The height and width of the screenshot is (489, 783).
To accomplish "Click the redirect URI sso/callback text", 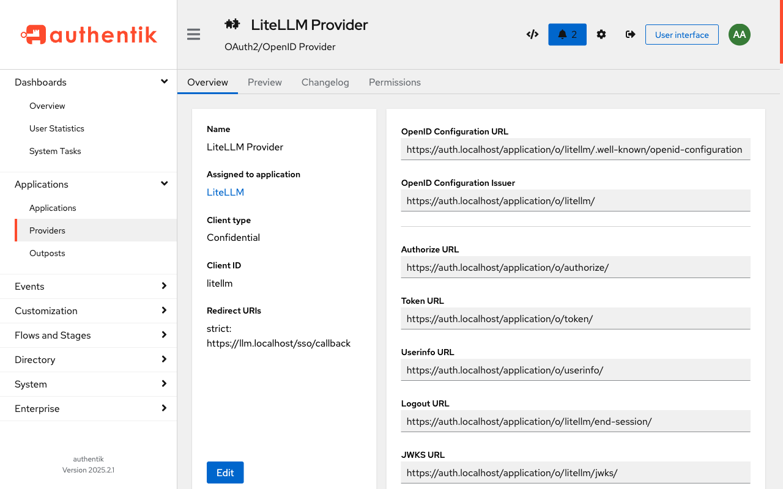I will tap(278, 344).
